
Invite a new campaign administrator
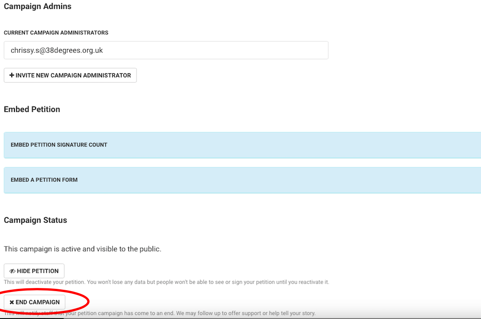tap(70, 76)
